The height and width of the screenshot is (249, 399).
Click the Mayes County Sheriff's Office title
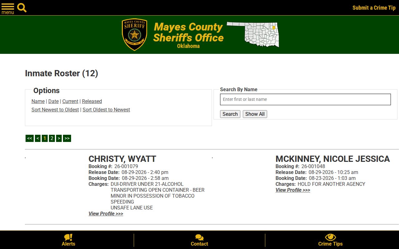click(x=188, y=32)
